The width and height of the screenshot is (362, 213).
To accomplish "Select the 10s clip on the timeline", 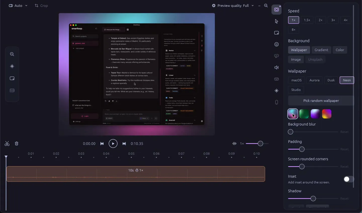I will [136, 174].
